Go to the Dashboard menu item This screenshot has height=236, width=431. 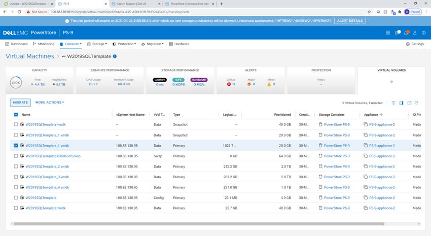(x=17, y=44)
